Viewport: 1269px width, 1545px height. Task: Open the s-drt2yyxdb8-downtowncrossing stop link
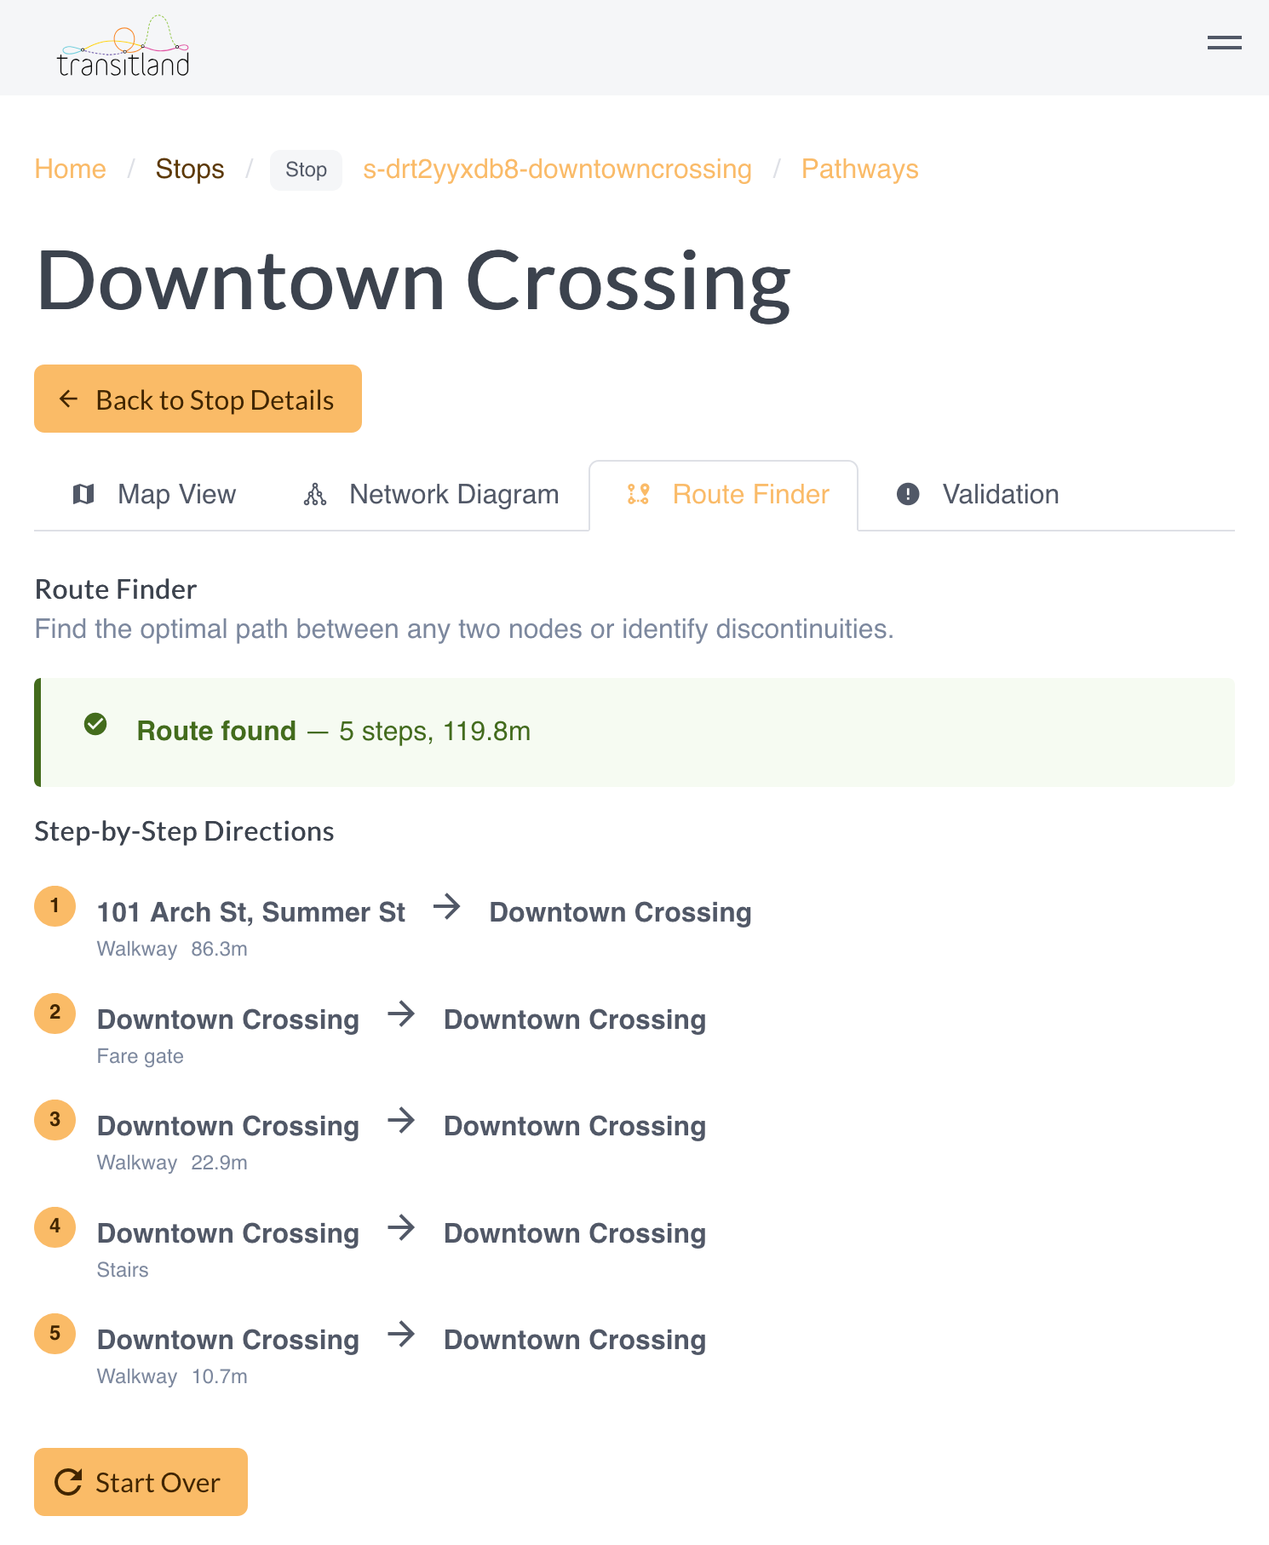pos(555,169)
